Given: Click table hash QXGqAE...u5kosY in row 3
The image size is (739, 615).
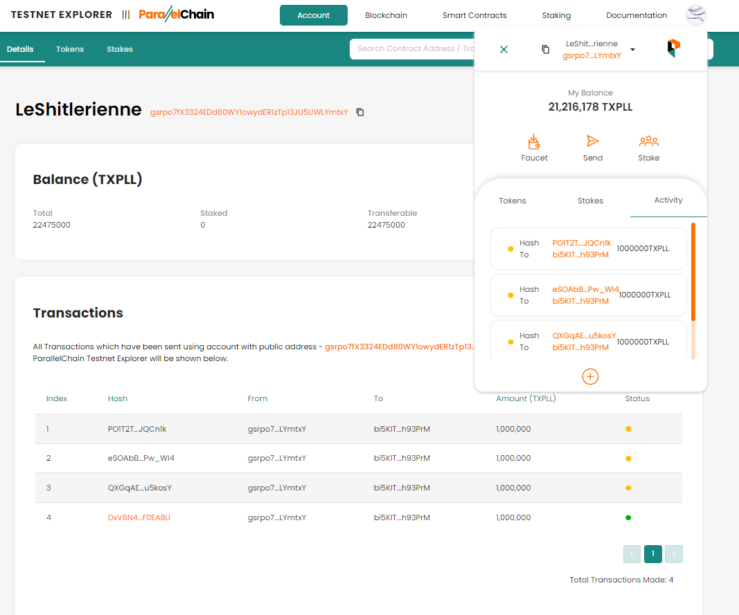Looking at the screenshot, I should [x=139, y=488].
